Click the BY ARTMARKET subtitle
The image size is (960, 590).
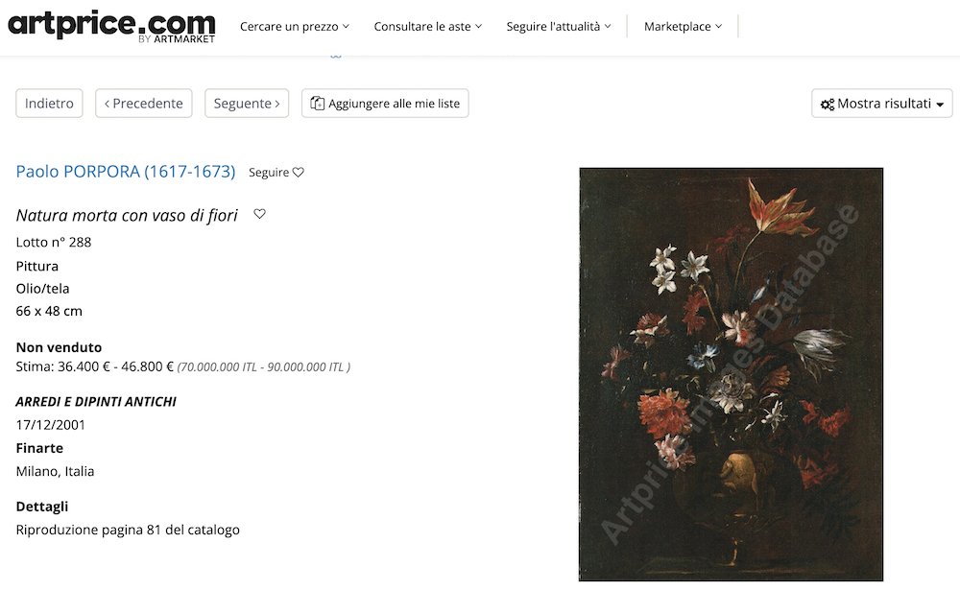pyautogui.click(x=177, y=39)
